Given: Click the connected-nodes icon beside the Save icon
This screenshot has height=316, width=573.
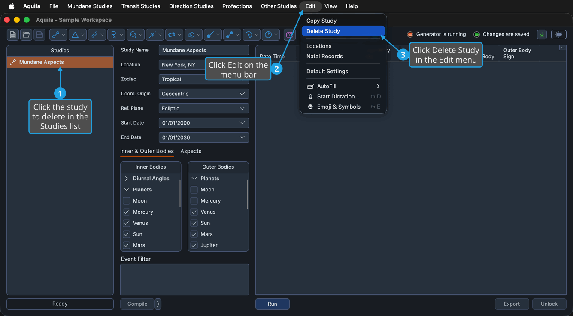Looking at the screenshot, I should (58, 35).
